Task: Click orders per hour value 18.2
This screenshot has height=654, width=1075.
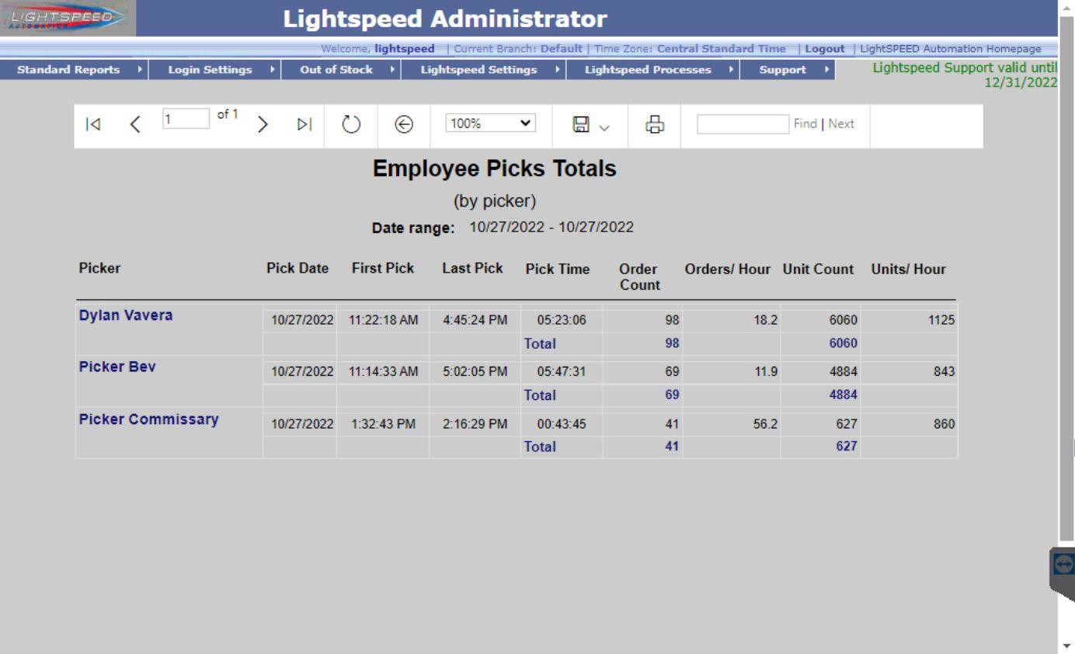Action: (766, 320)
